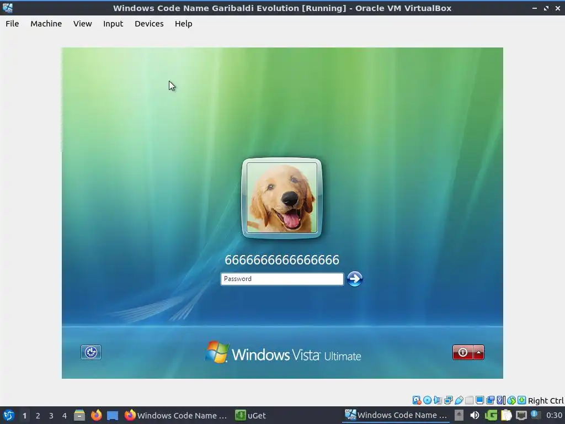This screenshot has height=424, width=565.
Task: Click the network adapters status icon
Action: click(x=448, y=400)
